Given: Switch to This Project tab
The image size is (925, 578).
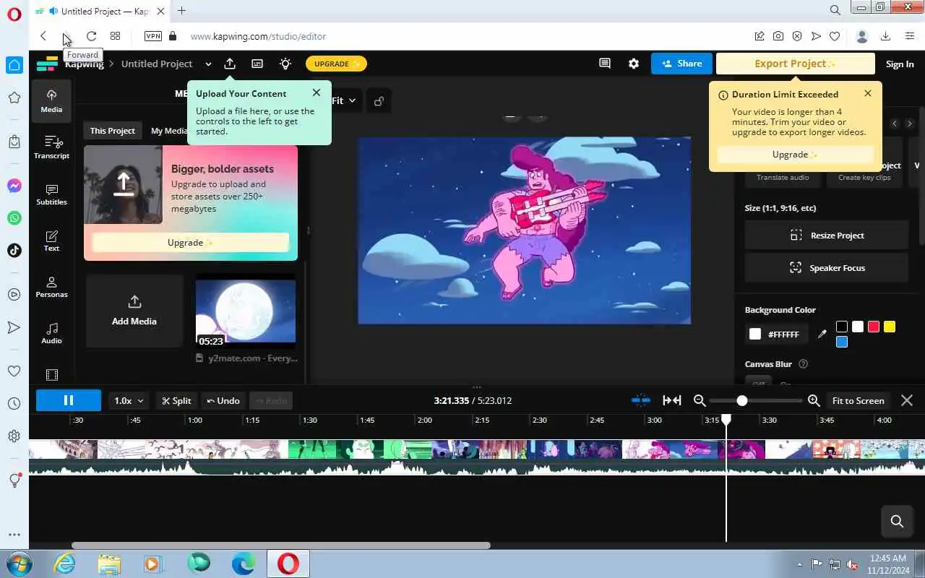Looking at the screenshot, I should point(112,131).
